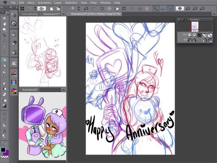The width and height of the screenshot is (217, 163).
Task: Toggle Snap to Ruler button
Action: pos(156,8)
